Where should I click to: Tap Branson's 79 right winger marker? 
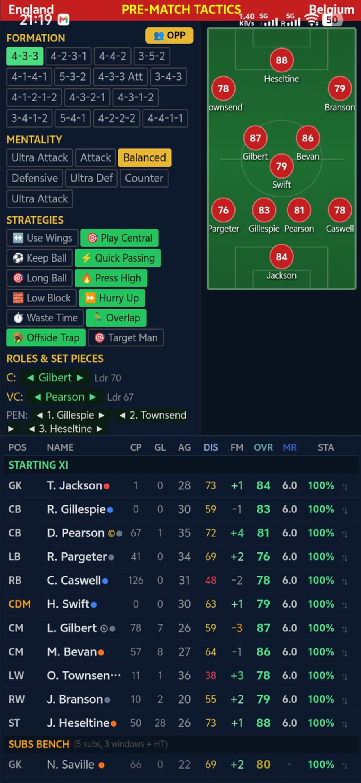click(340, 88)
